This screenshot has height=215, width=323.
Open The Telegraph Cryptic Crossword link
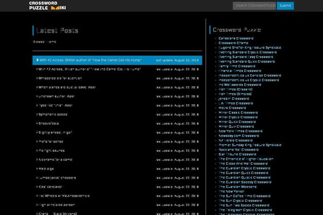pos(245,210)
